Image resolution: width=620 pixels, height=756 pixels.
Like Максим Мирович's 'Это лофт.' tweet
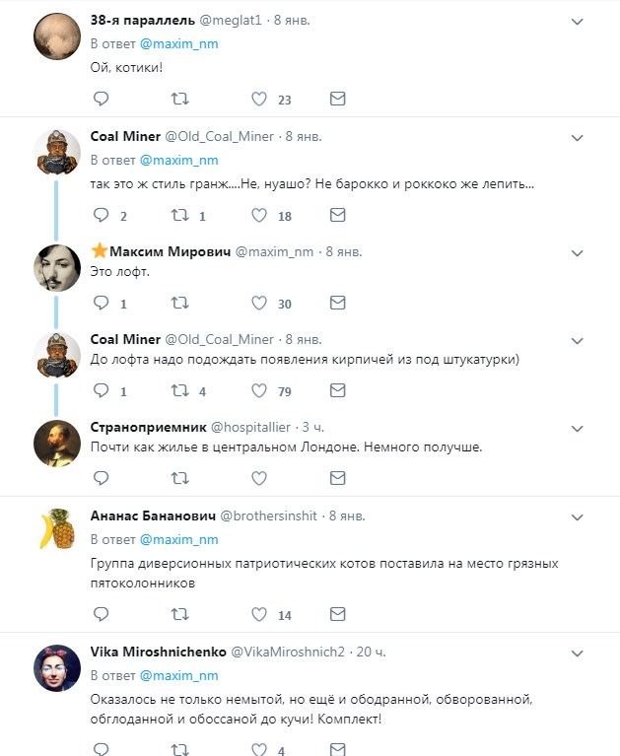[x=259, y=303]
